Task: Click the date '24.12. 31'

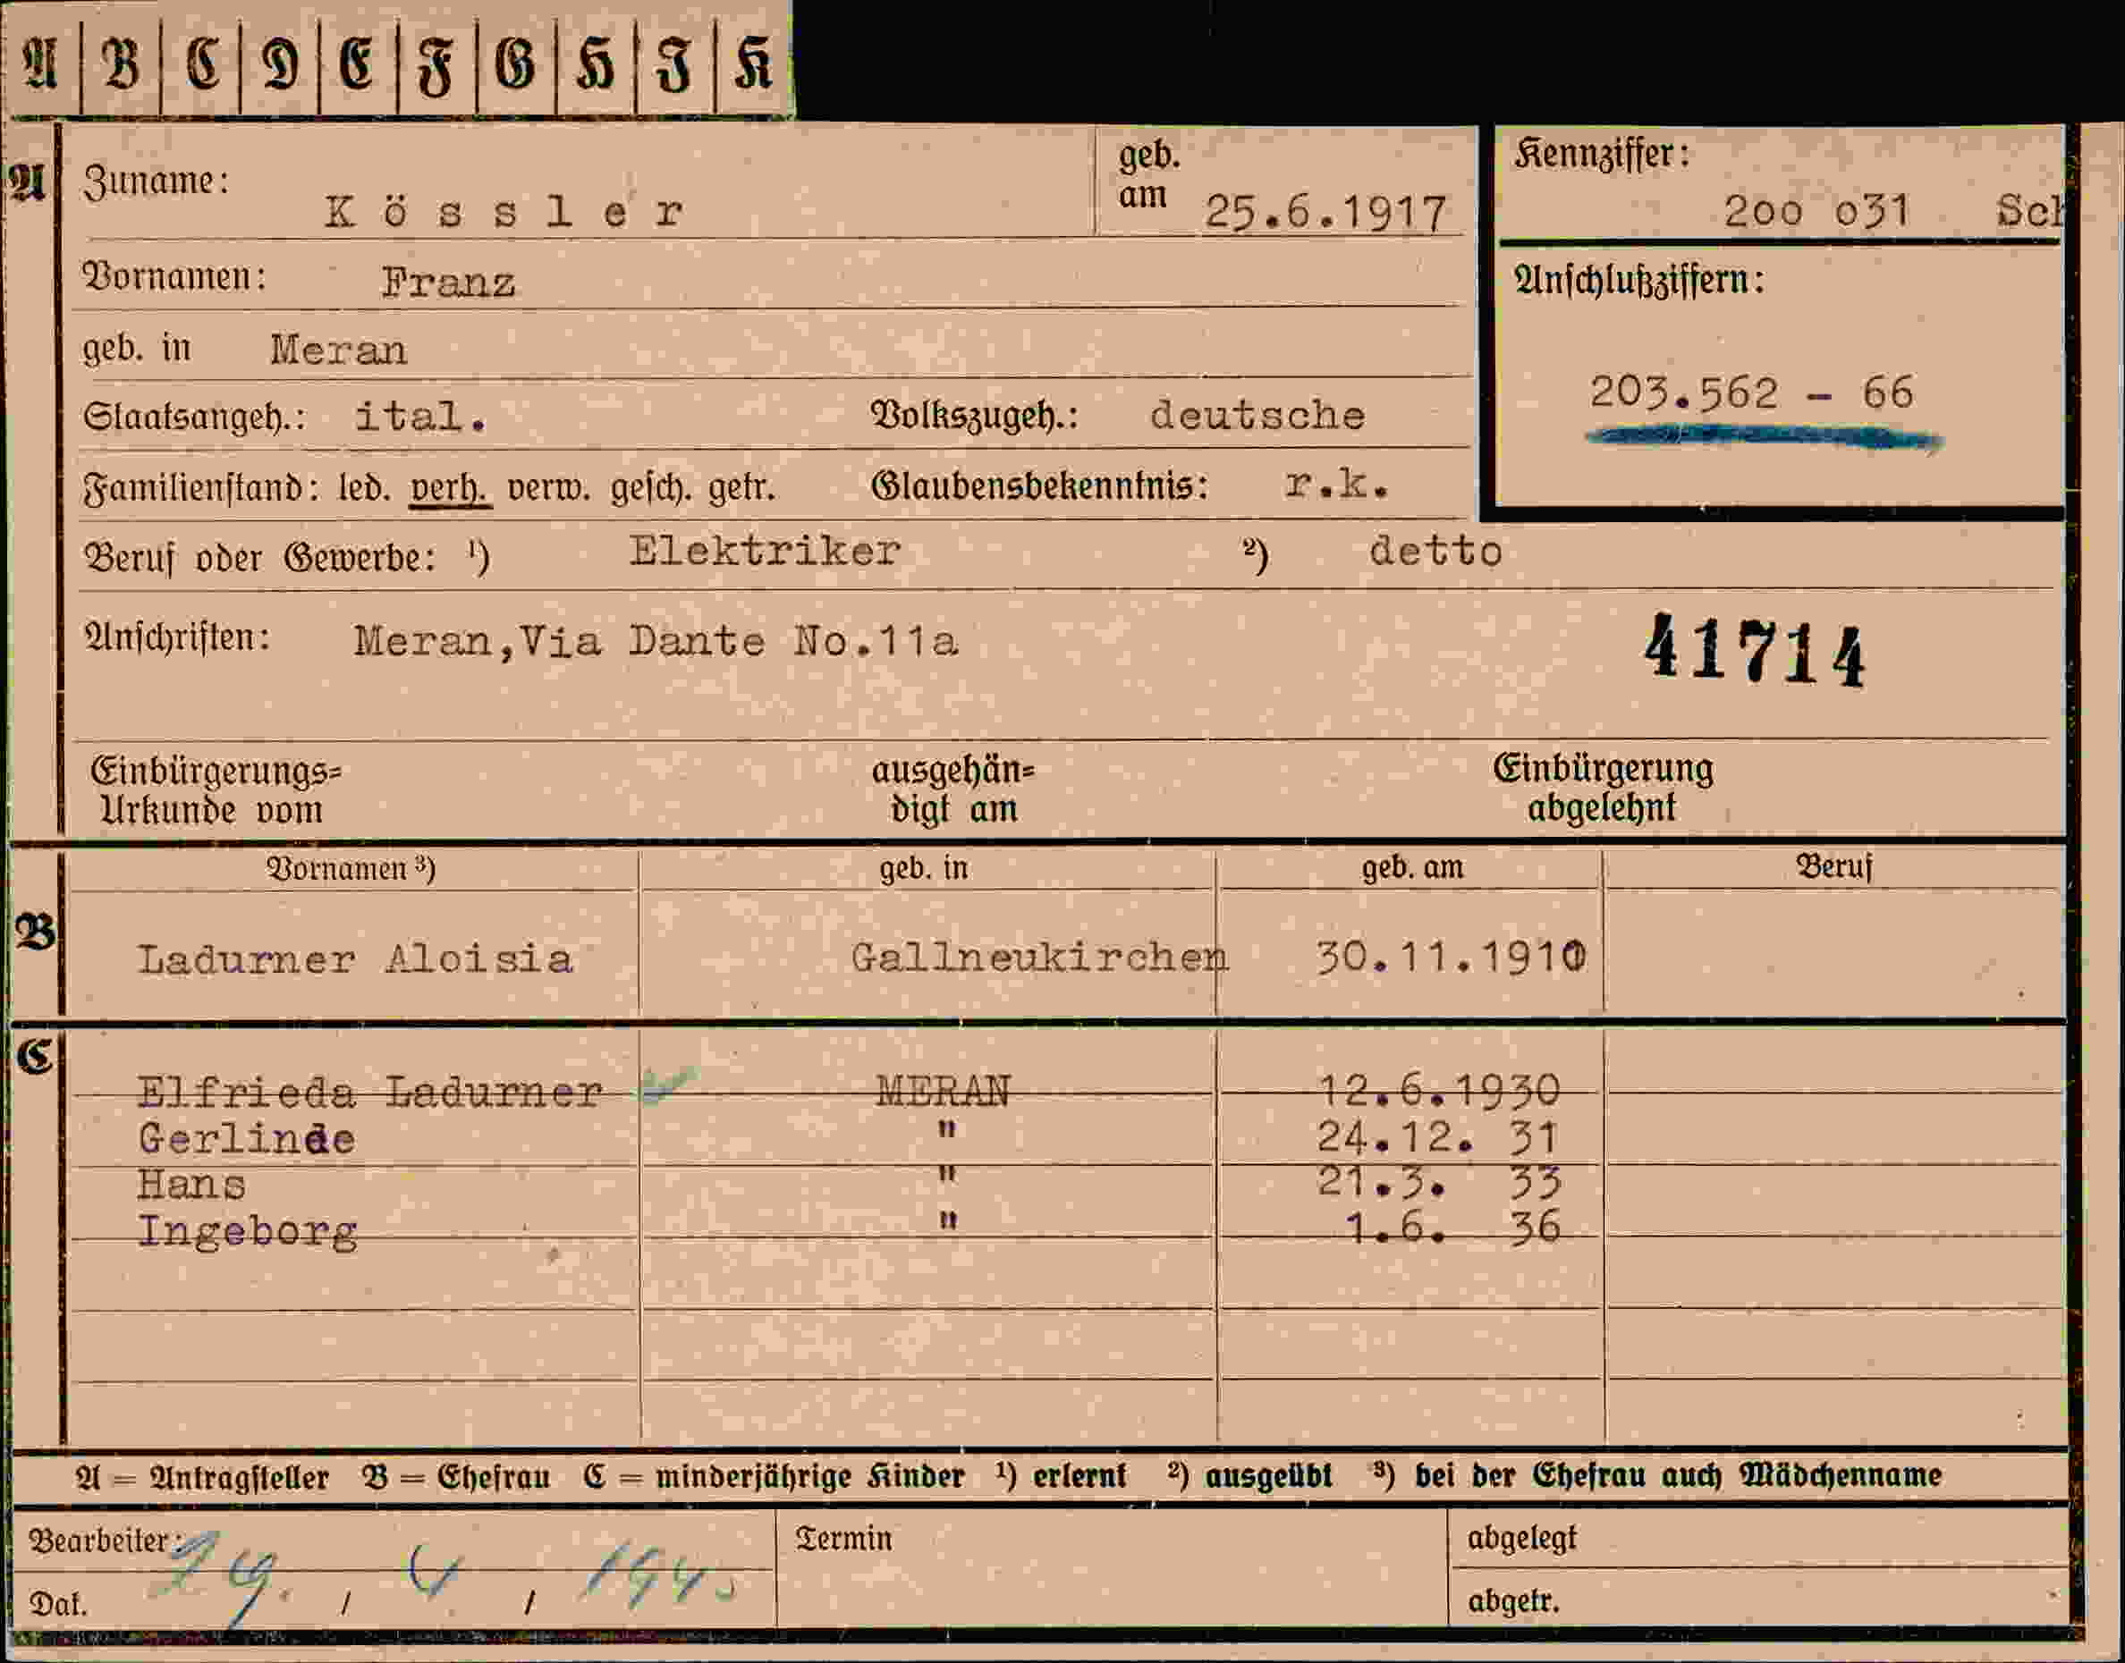Action: coord(1438,1137)
